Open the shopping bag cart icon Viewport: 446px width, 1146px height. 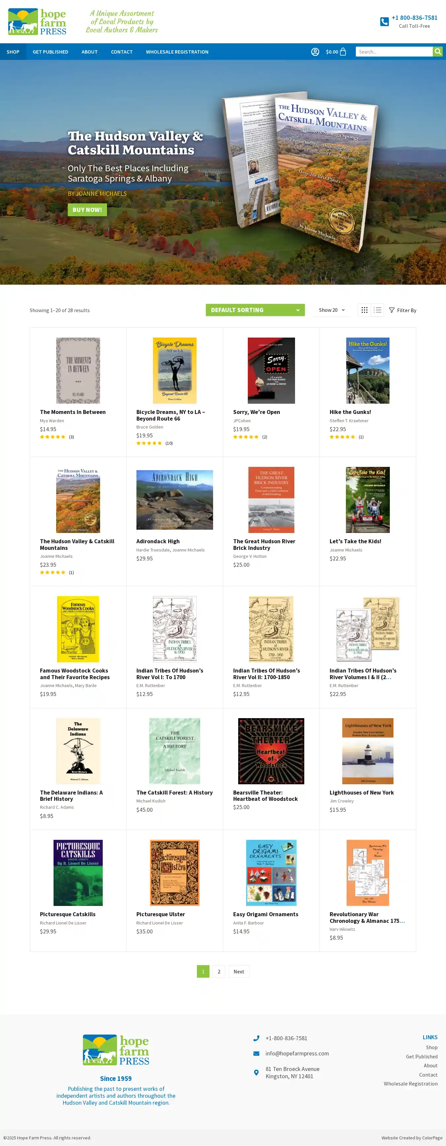coord(343,52)
